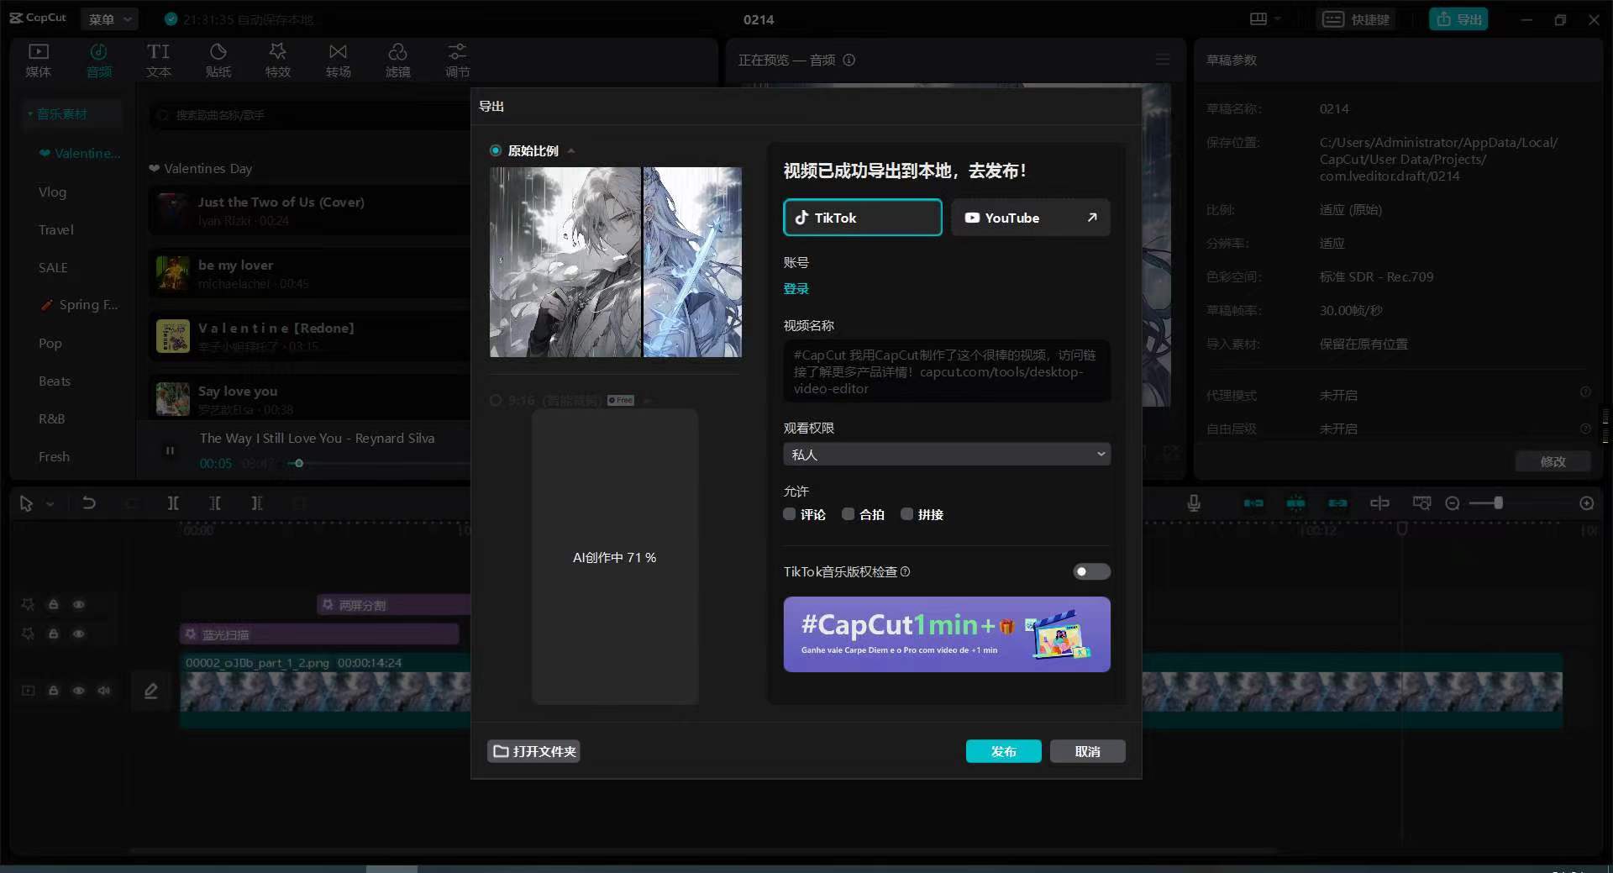Image resolution: width=1613 pixels, height=873 pixels.
Task: Open the 观看权限 私人 dropdown
Action: click(x=947, y=455)
